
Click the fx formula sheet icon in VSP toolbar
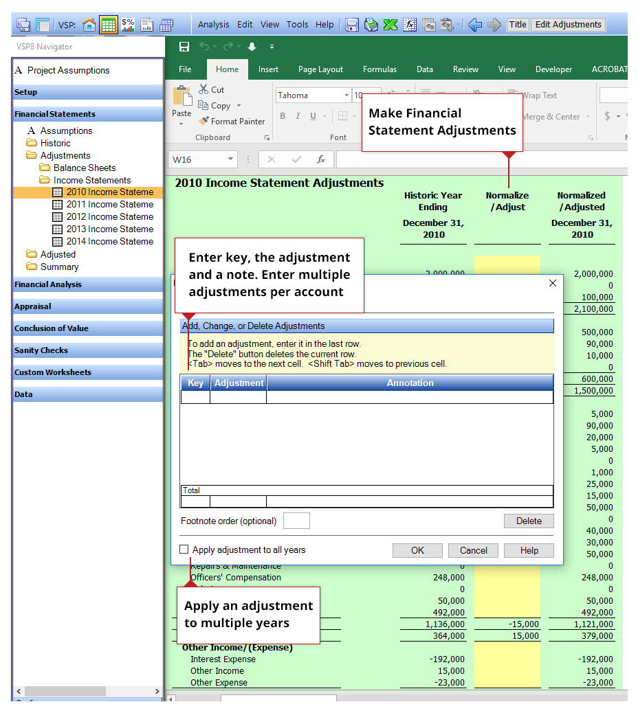410,25
